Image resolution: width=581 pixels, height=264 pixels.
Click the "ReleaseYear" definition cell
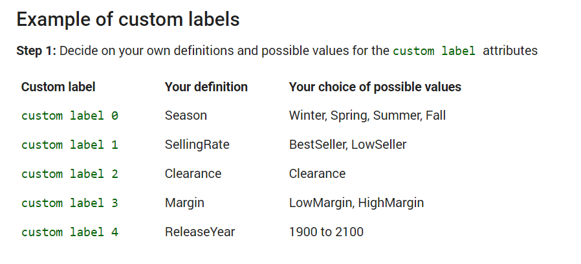coord(199,232)
